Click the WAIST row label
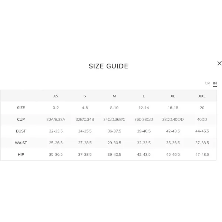Screen dimensions: 222x222 [x=21, y=143]
